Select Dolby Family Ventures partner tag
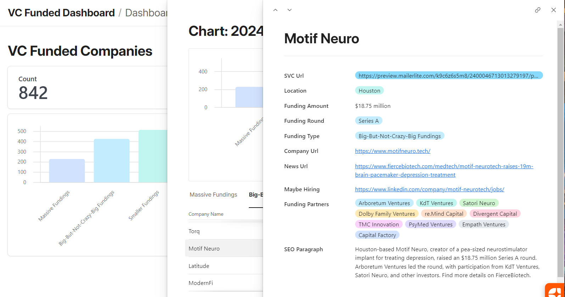Viewport: 565px width, 297px height. 387,214
